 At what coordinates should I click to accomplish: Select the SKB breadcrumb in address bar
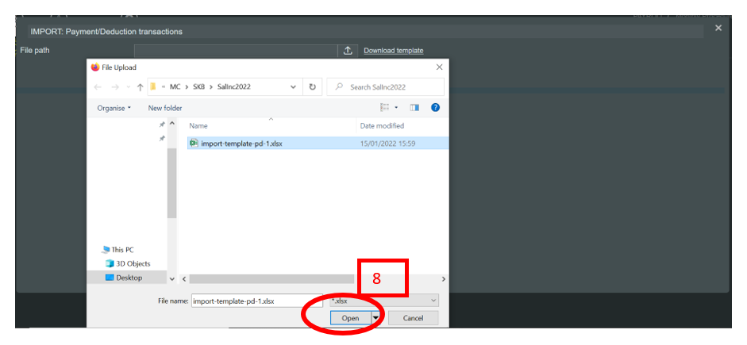pyautogui.click(x=198, y=87)
